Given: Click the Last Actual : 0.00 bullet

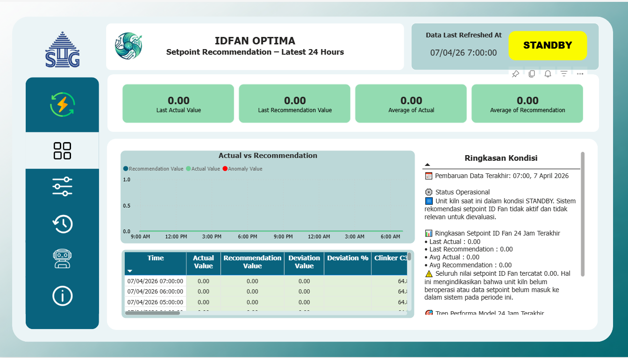Looking at the screenshot, I should (452, 242).
